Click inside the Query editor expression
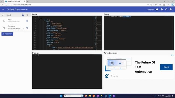175x98 pixels. [x=120, y=17]
